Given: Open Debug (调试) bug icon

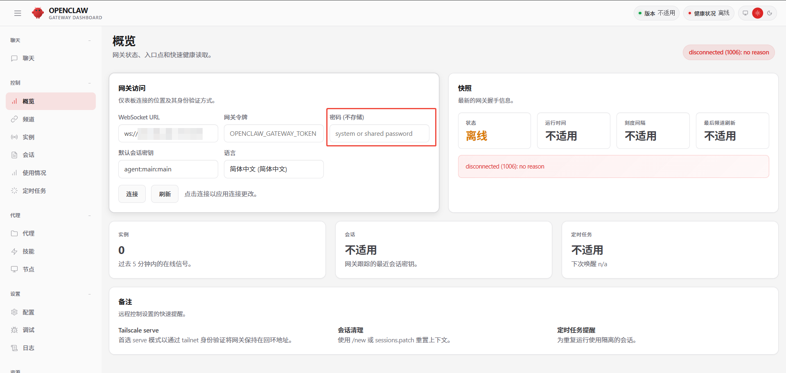Looking at the screenshot, I should point(14,330).
